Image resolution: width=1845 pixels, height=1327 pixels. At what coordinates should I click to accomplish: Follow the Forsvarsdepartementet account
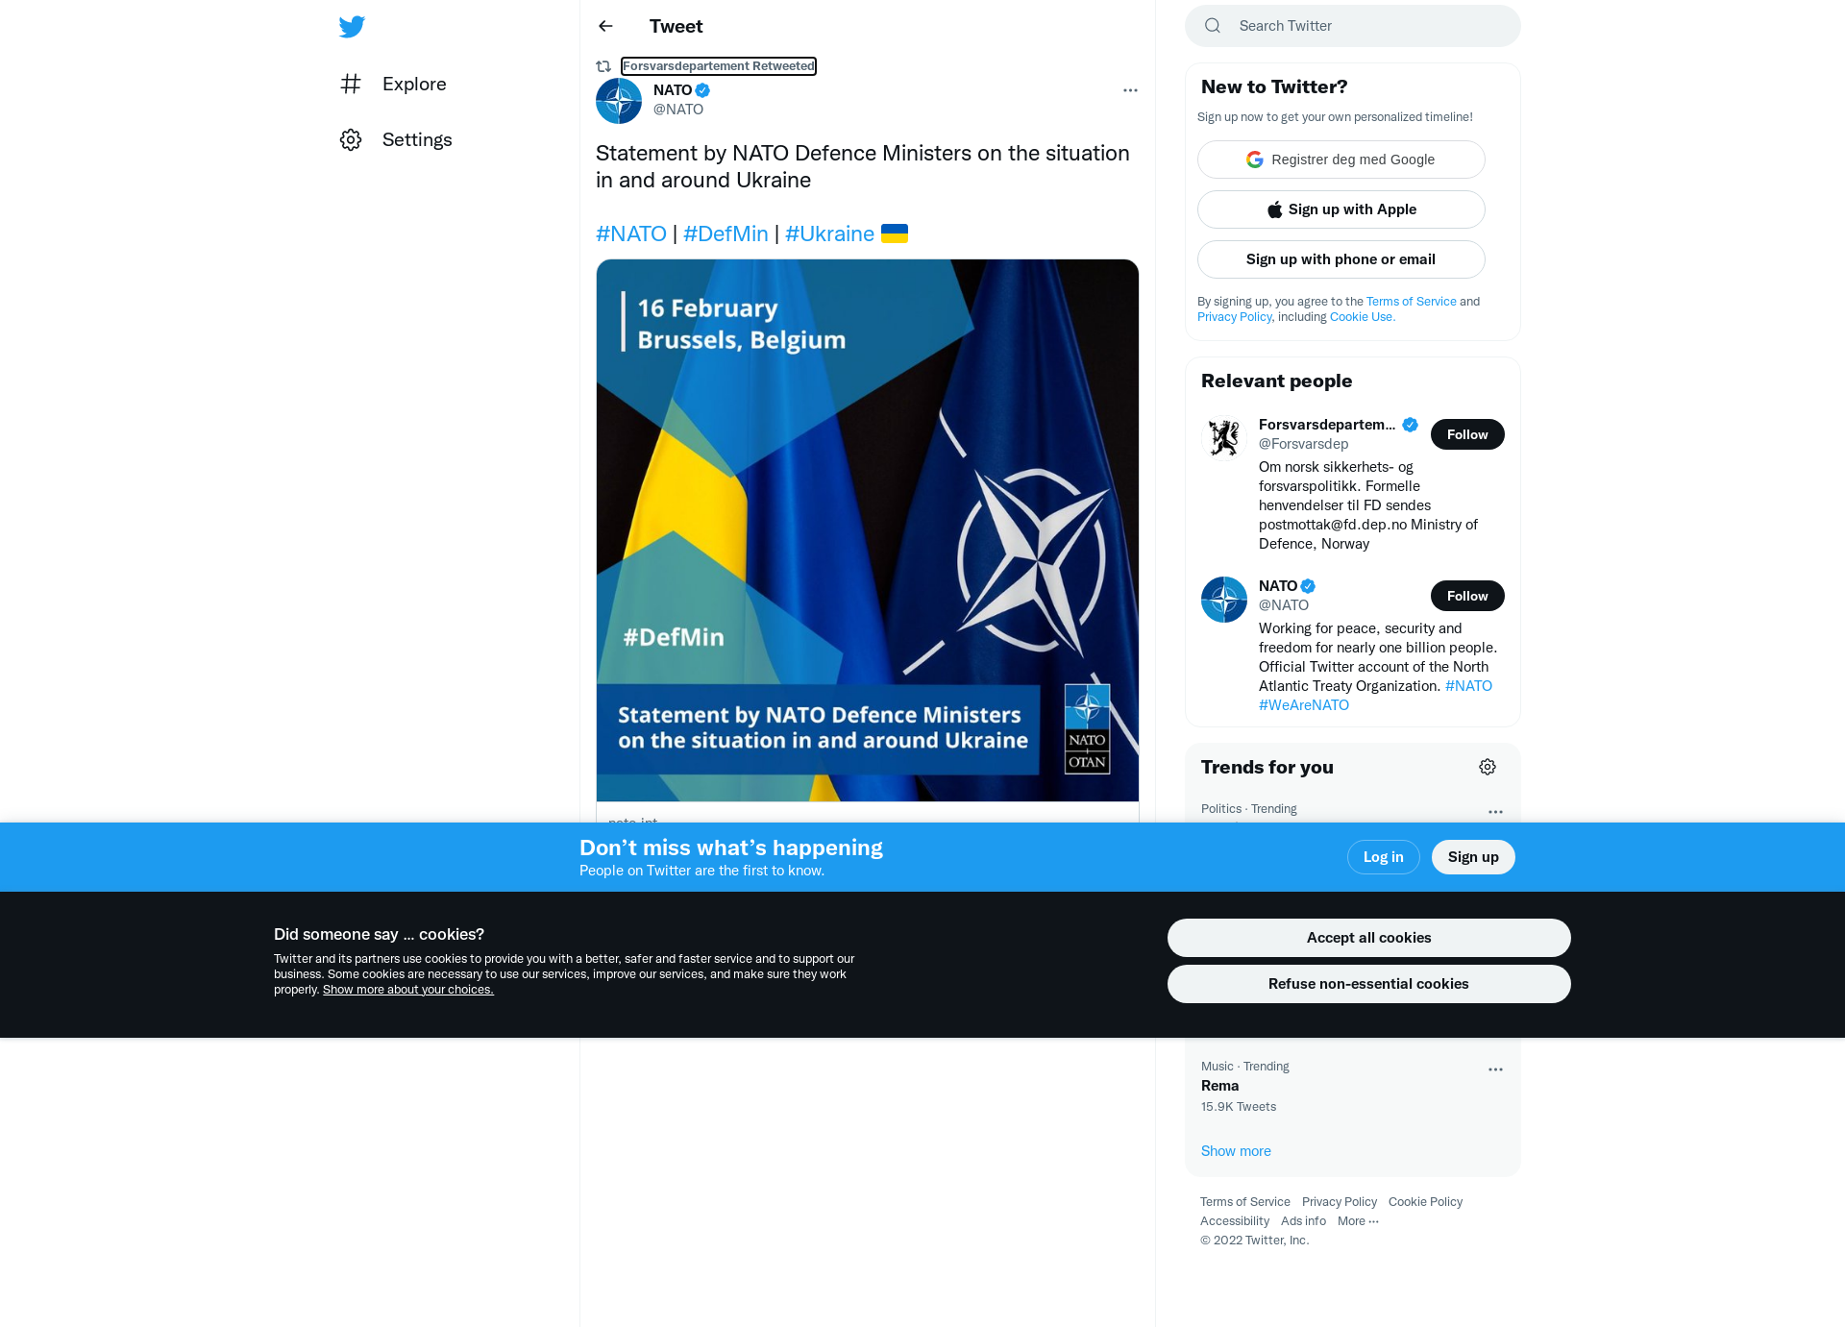[1467, 434]
